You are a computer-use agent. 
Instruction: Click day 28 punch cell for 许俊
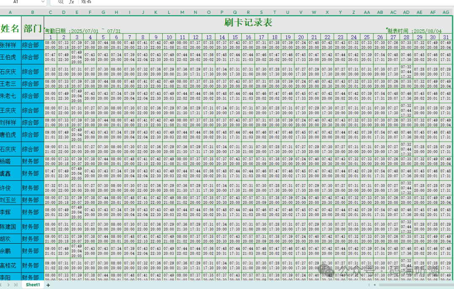(x=406, y=188)
